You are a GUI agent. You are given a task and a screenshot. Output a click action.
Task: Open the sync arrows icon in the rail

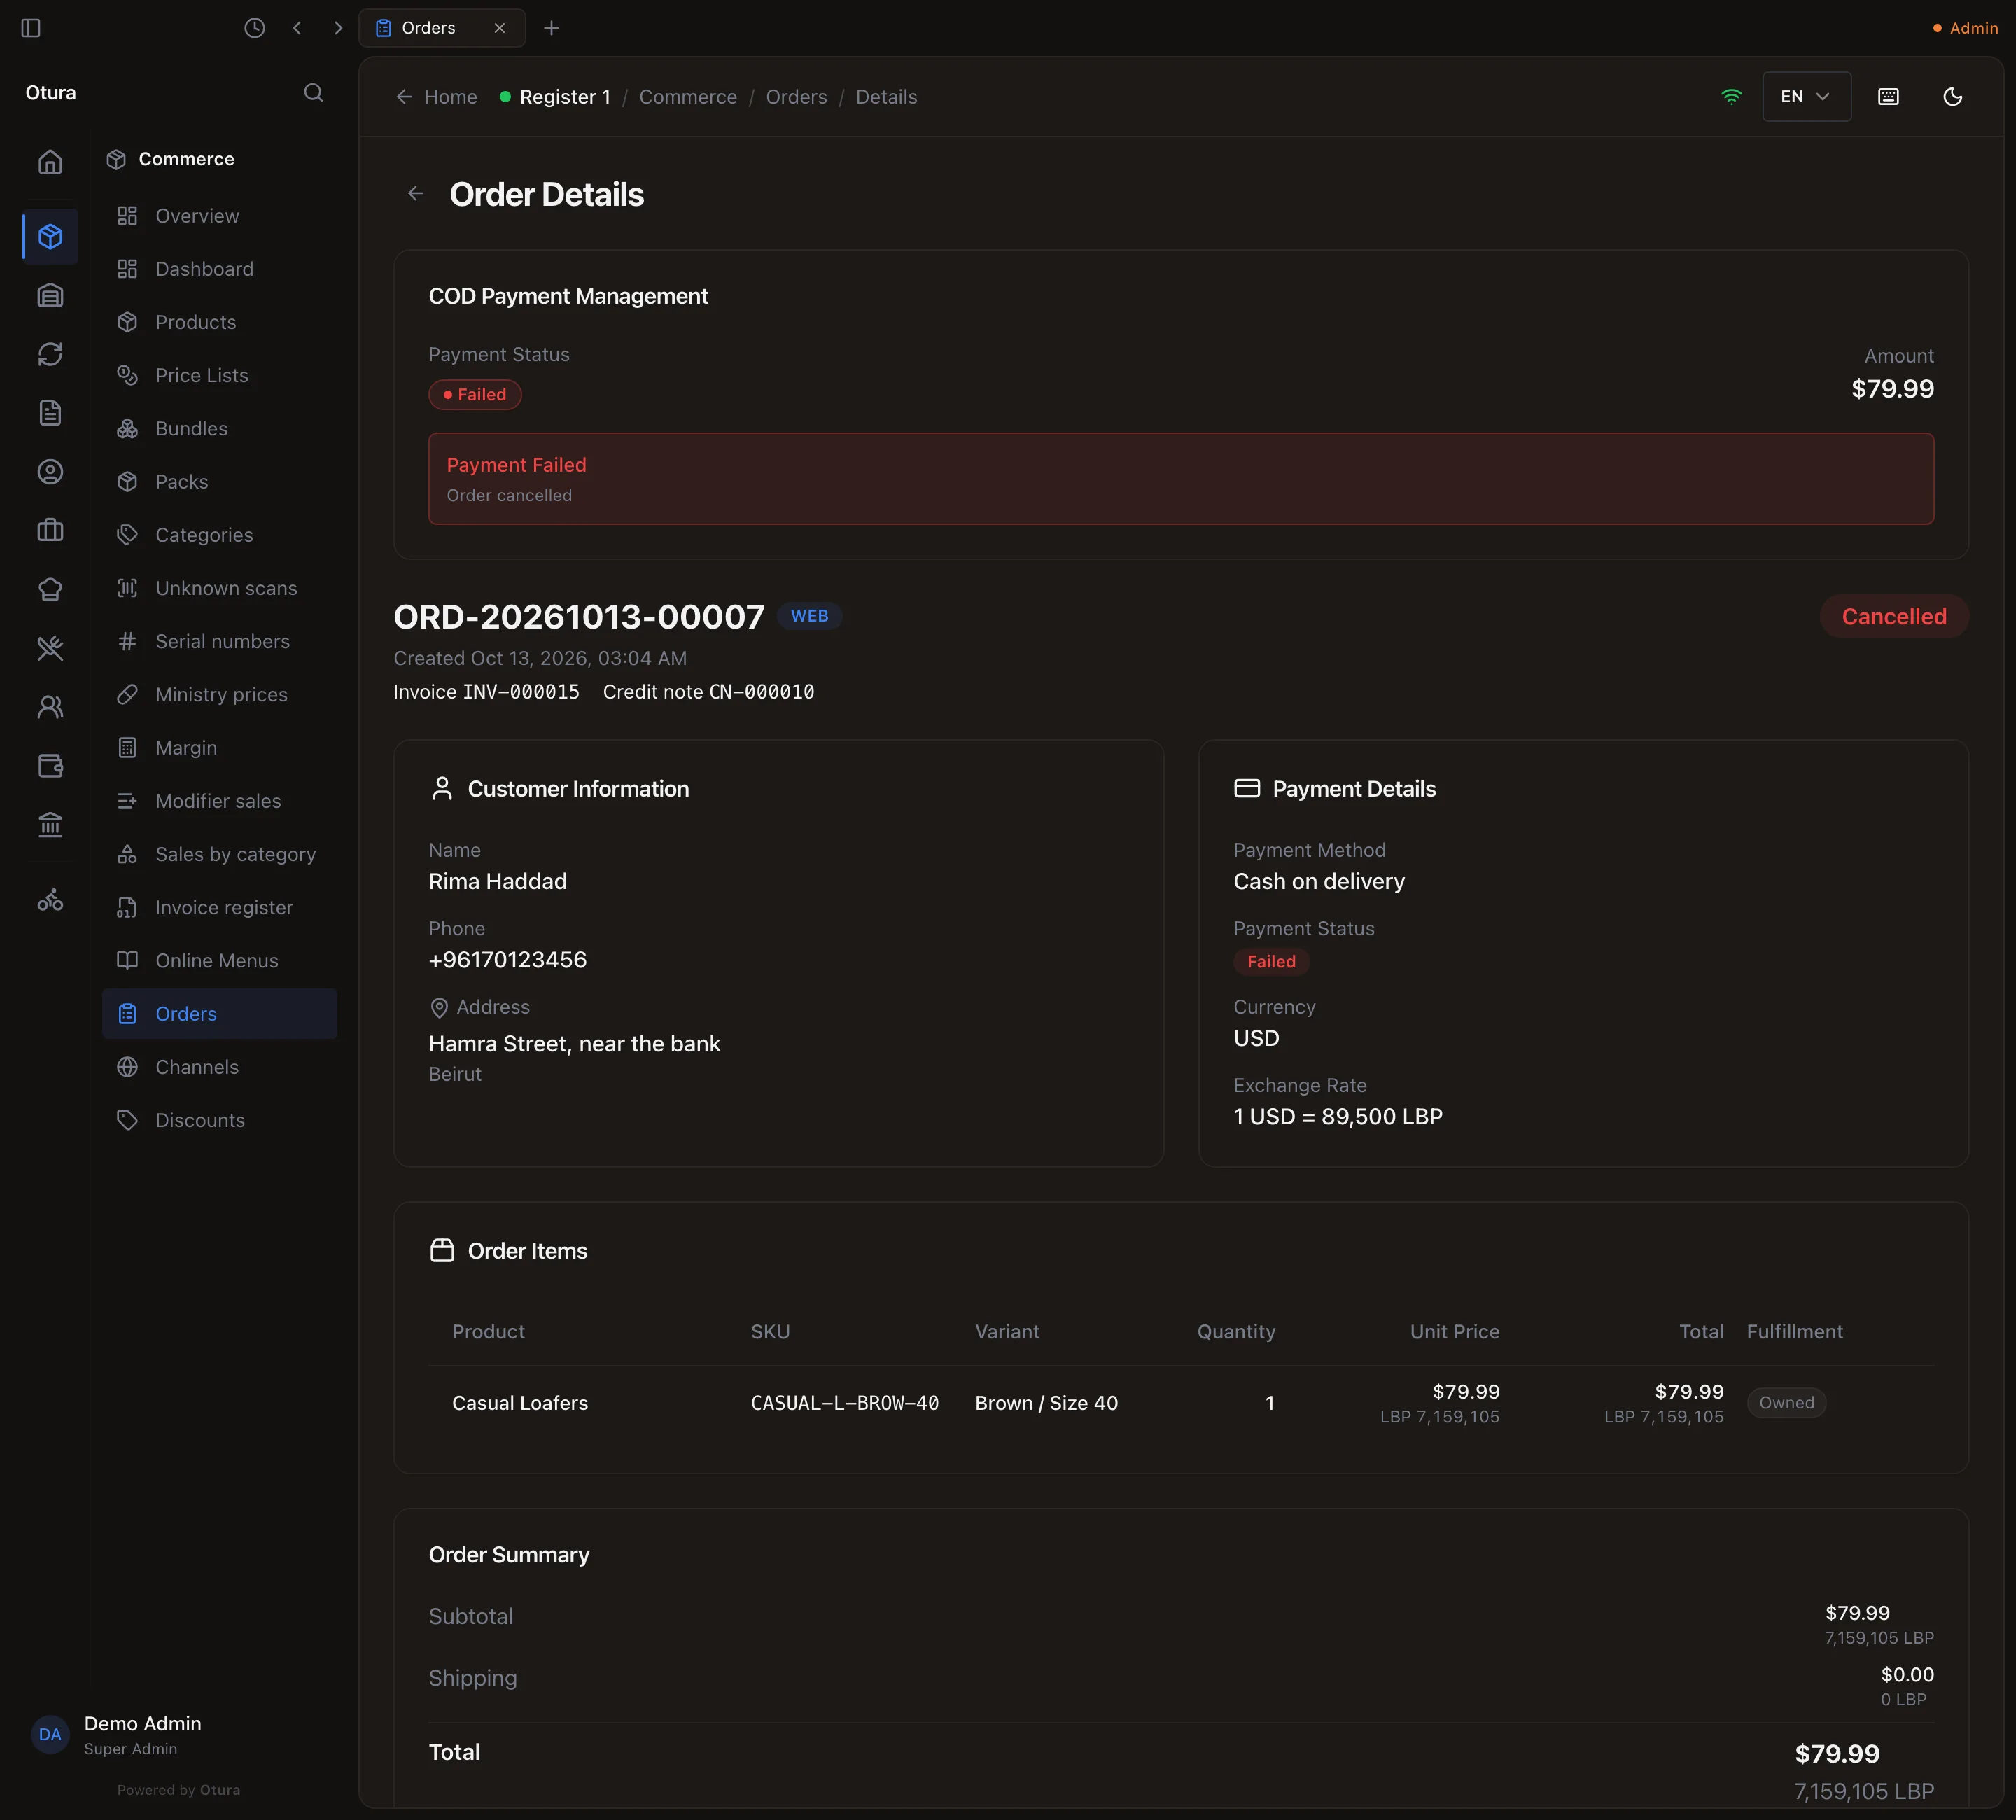click(x=50, y=354)
